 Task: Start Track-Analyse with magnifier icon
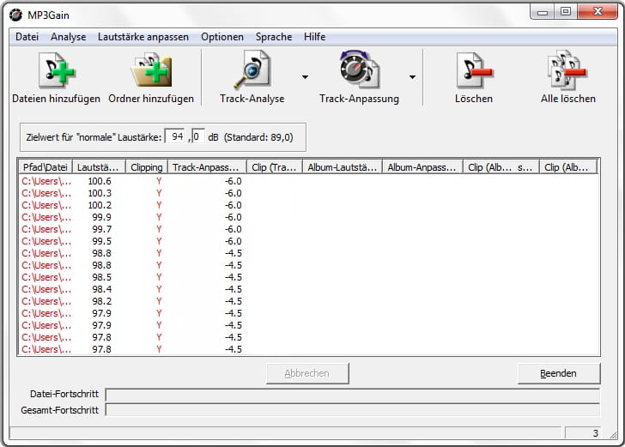pos(252,70)
